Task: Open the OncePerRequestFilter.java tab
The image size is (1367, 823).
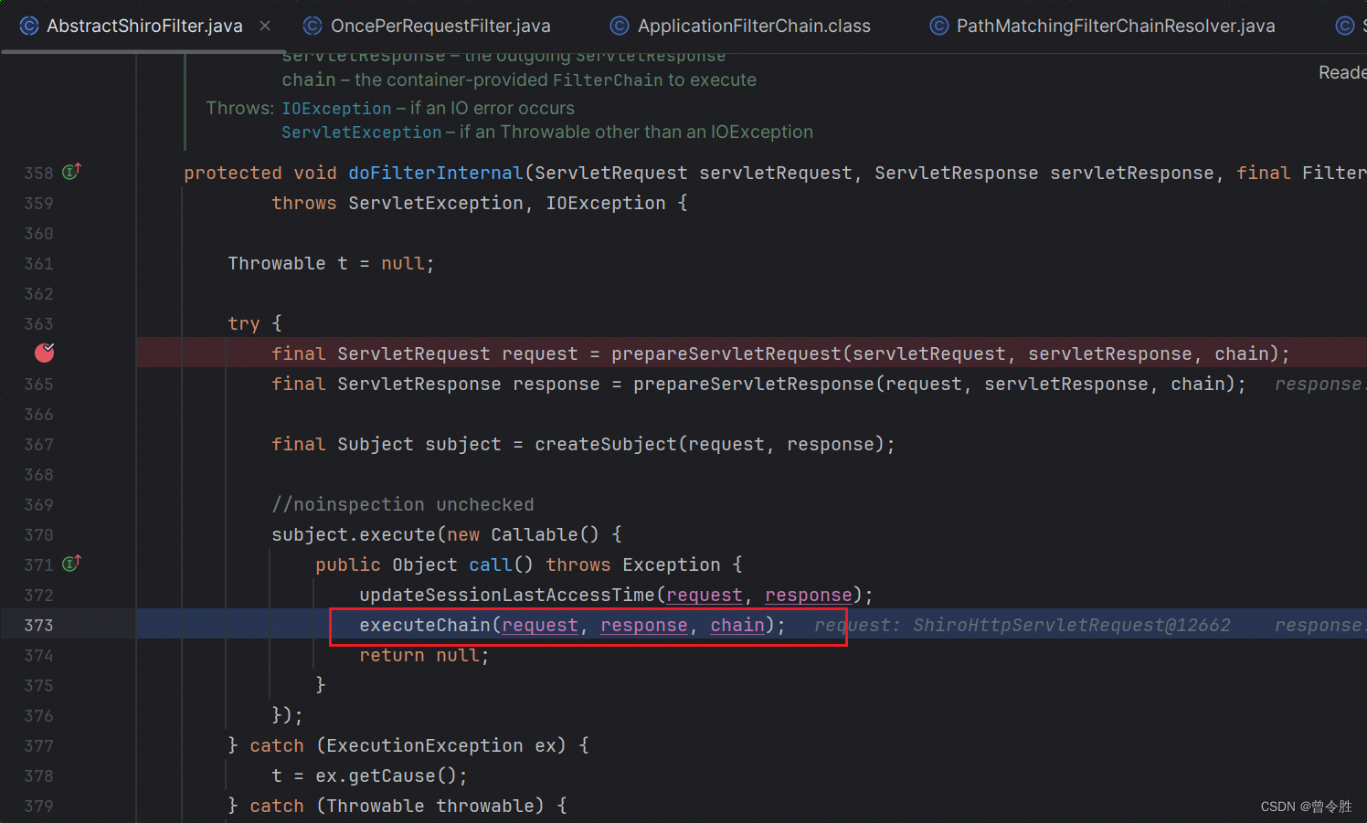Action: [x=440, y=26]
